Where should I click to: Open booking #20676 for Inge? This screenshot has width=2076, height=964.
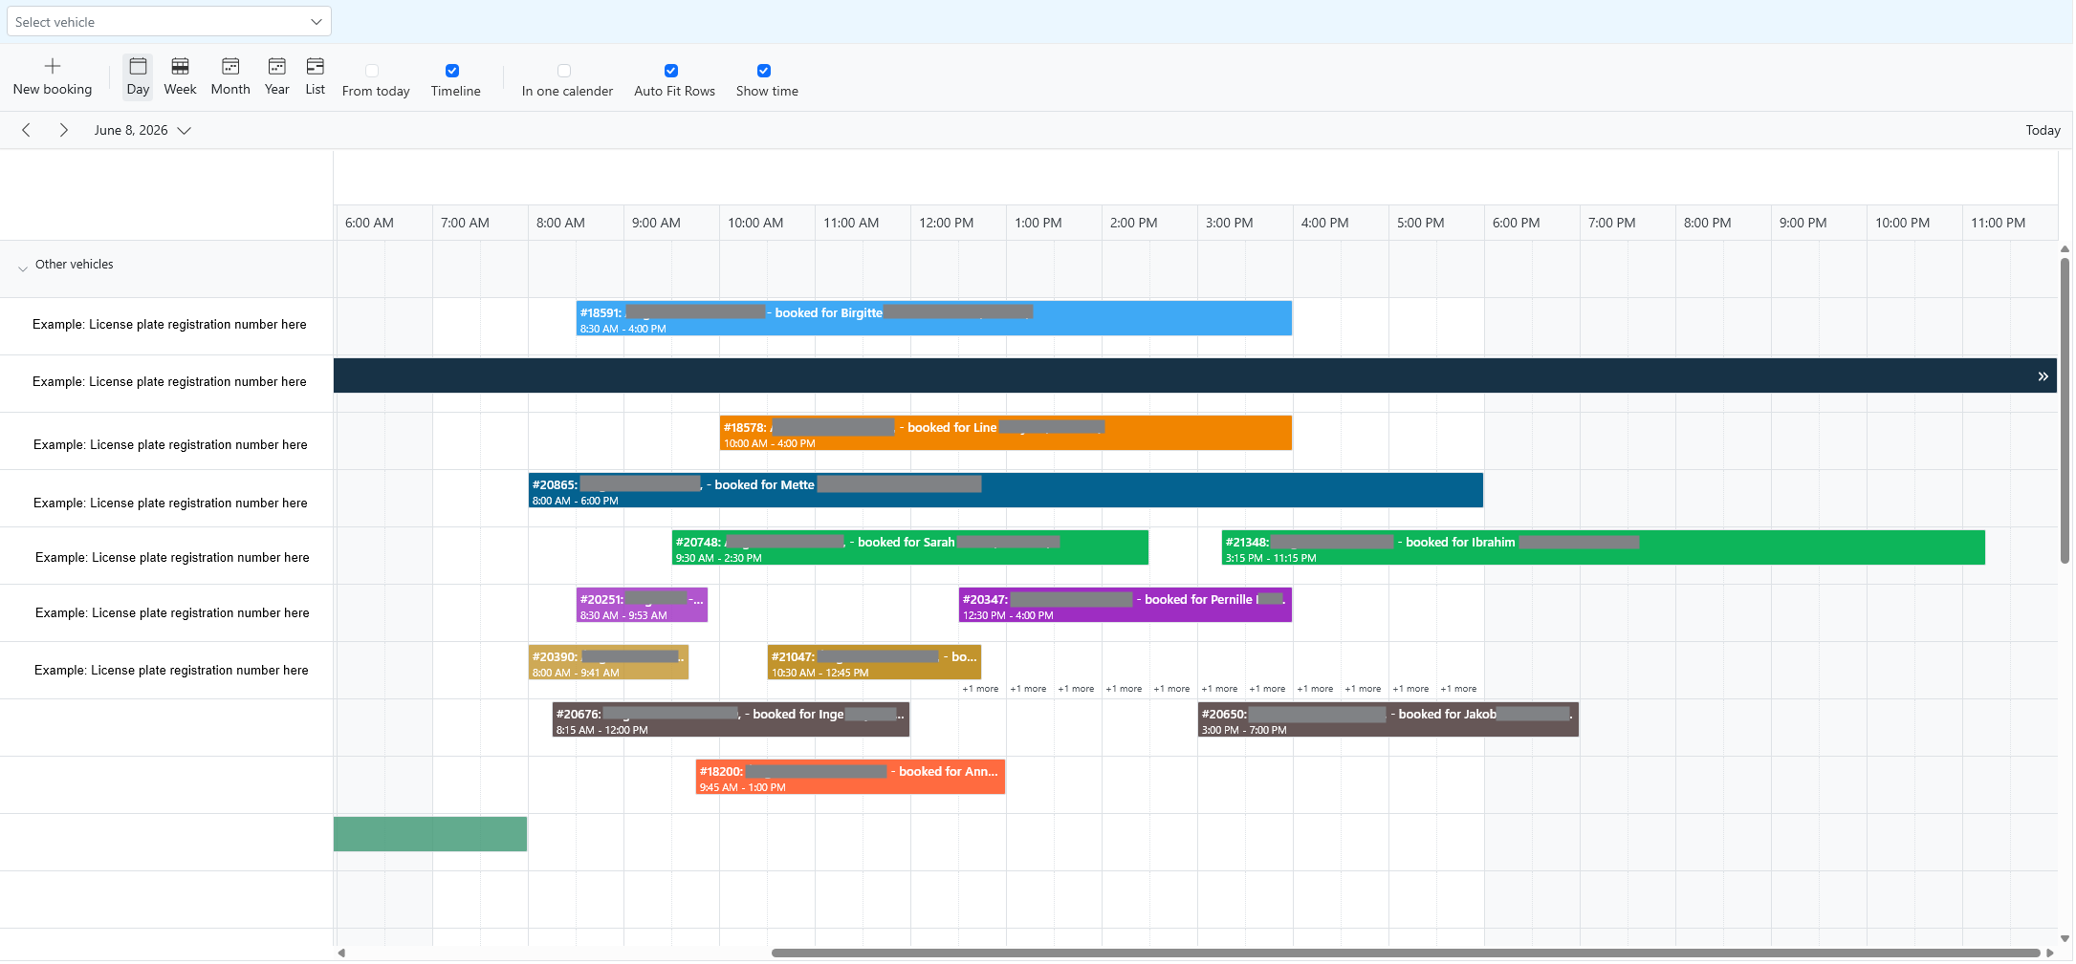(731, 719)
